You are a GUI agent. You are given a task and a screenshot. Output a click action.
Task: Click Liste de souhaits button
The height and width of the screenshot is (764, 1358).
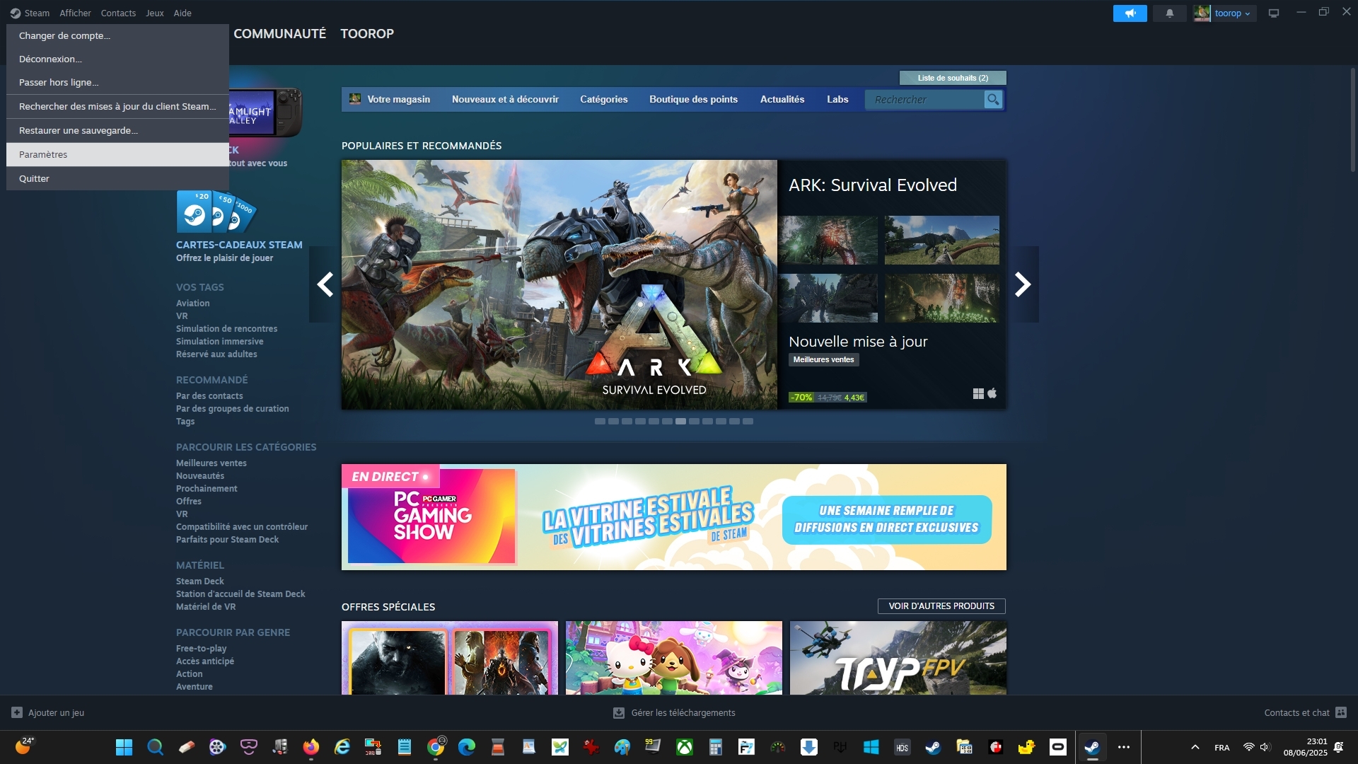[x=952, y=78]
